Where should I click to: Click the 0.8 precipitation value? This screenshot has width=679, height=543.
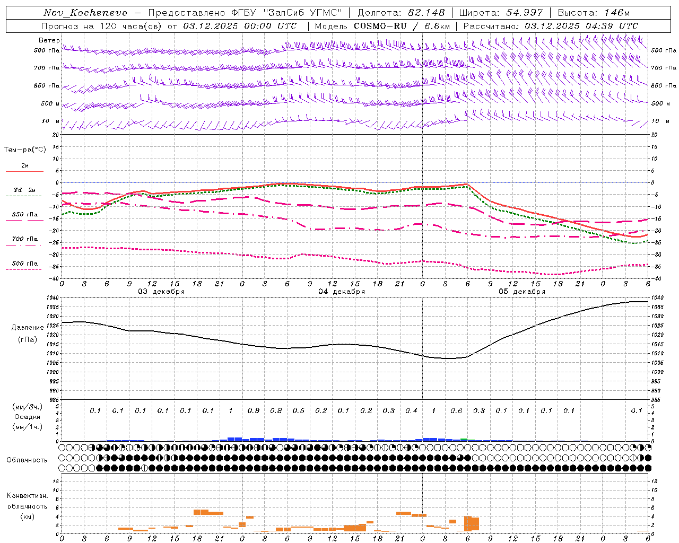point(276,410)
